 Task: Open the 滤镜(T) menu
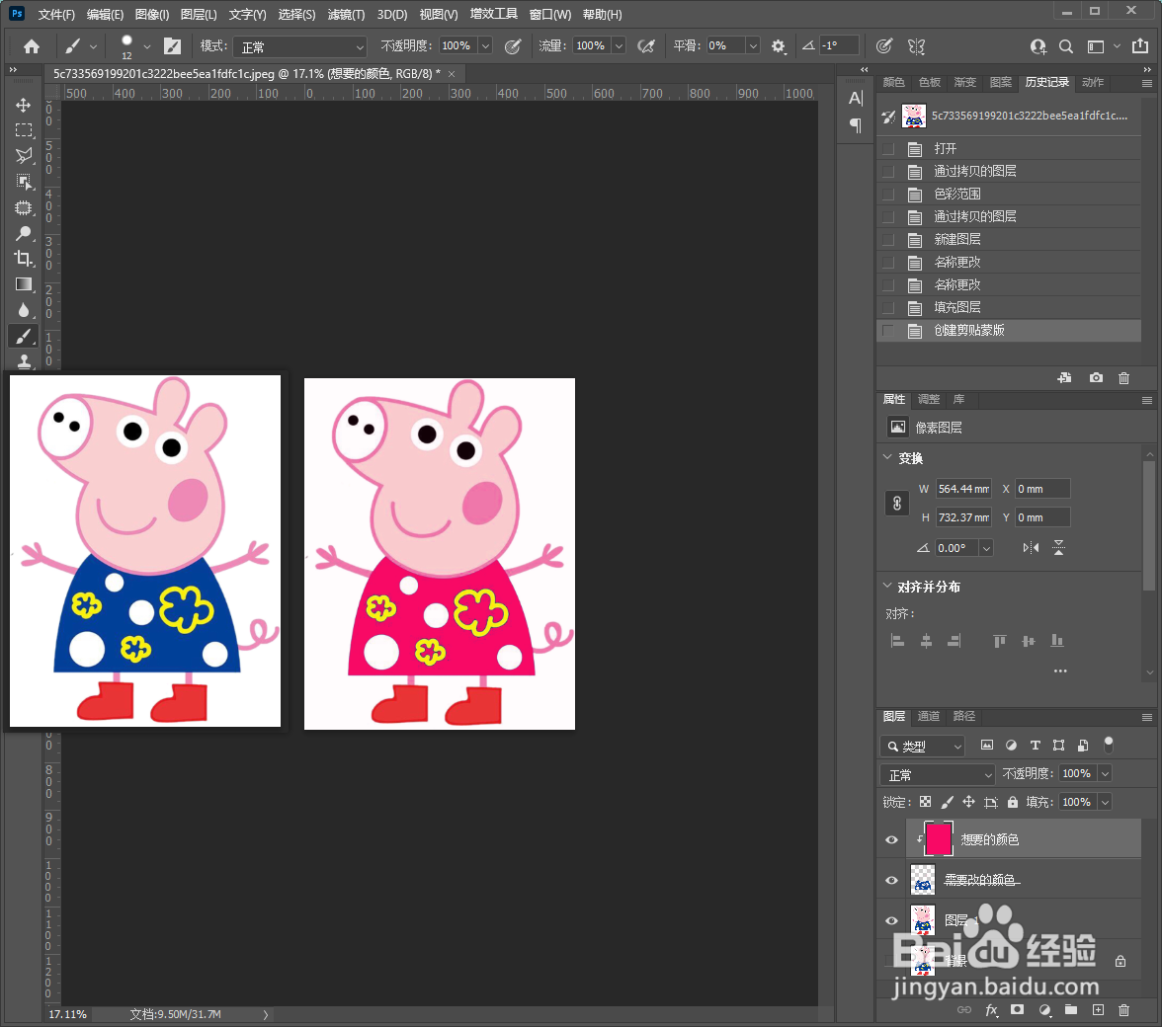click(x=346, y=14)
